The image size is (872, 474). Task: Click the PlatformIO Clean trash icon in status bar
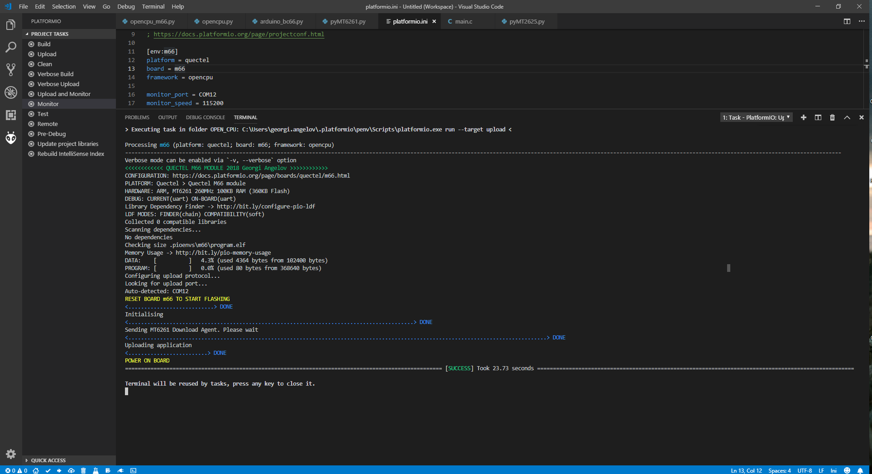[83, 470]
